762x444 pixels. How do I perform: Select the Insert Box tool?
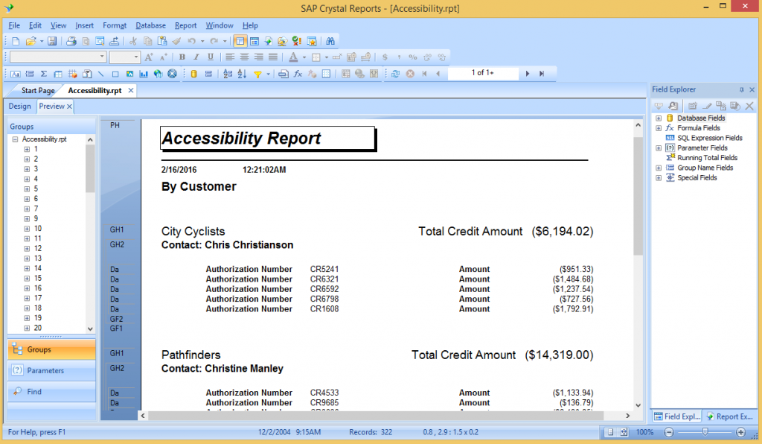(115, 74)
